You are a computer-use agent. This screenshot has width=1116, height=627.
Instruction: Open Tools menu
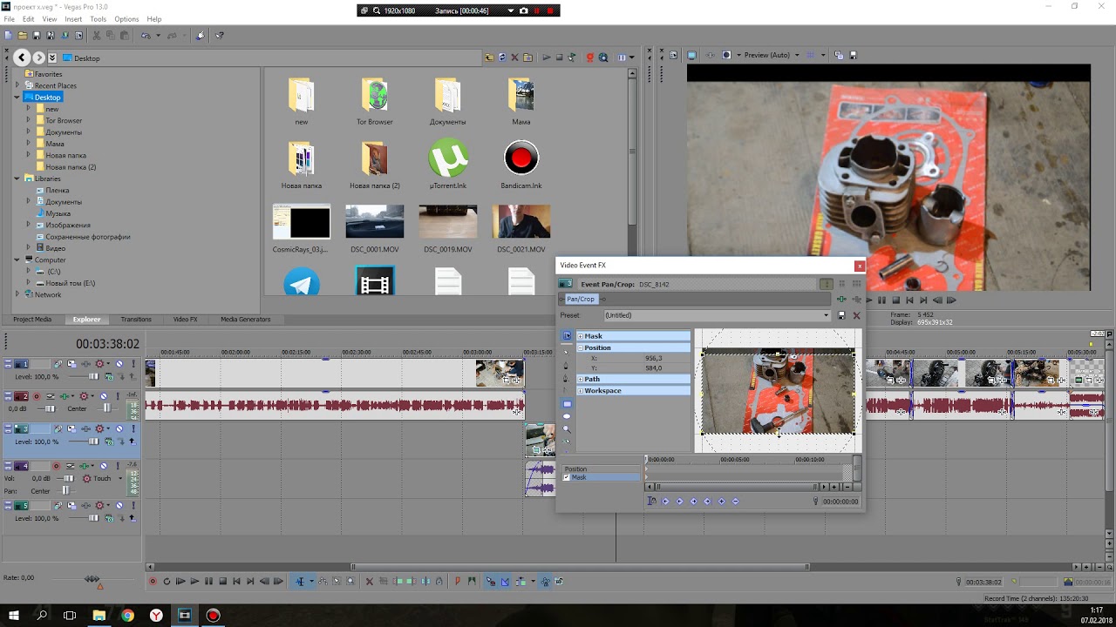pos(99,19)
